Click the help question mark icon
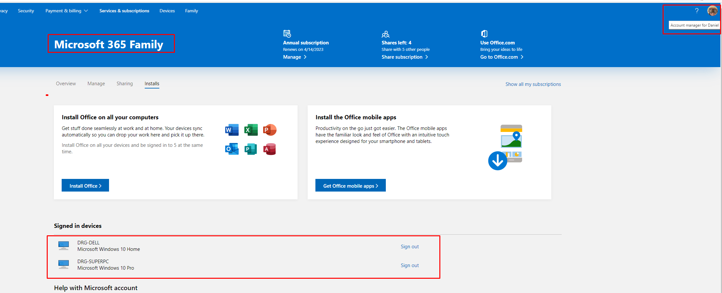Screen dimensions: 722x293 [x=697, y=11]
